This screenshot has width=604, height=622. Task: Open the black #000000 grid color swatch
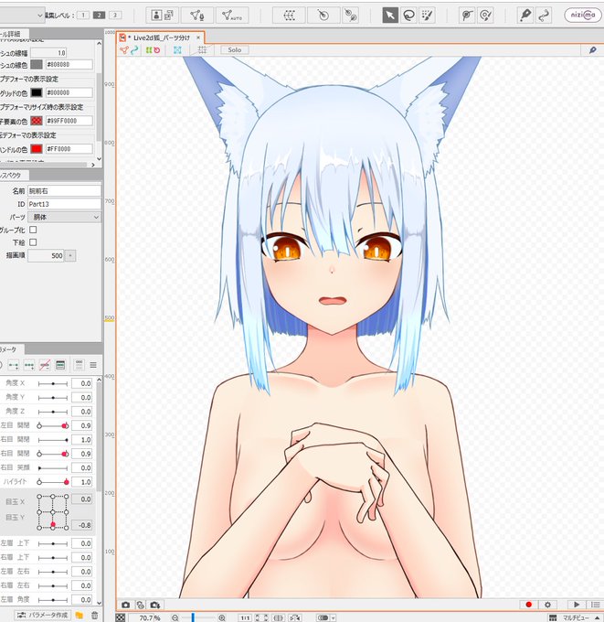pyautogui.click(x=37, y=92)
